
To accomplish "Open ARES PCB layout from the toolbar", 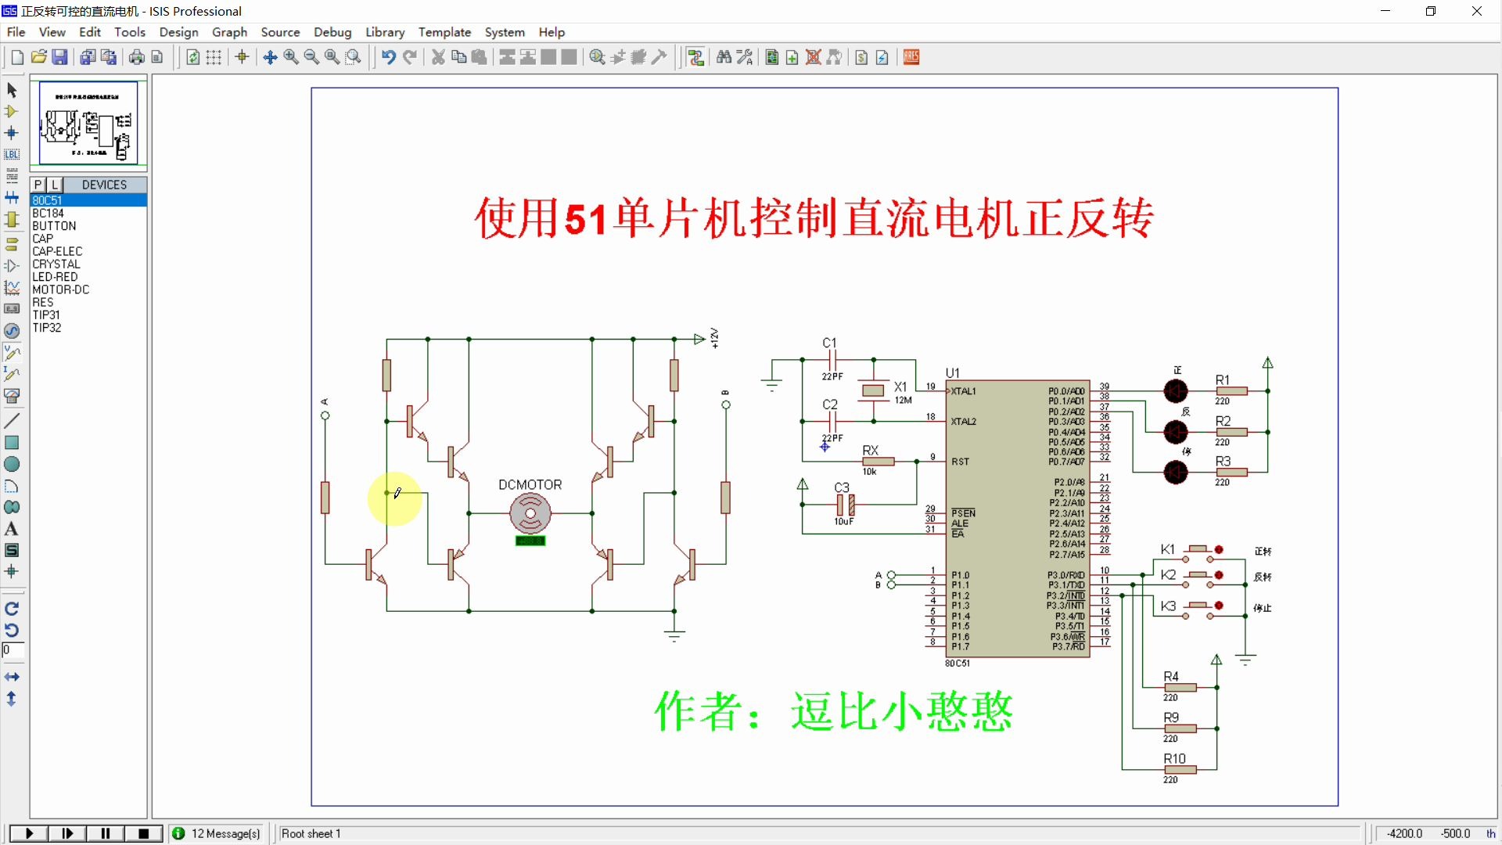I will 911,57.
